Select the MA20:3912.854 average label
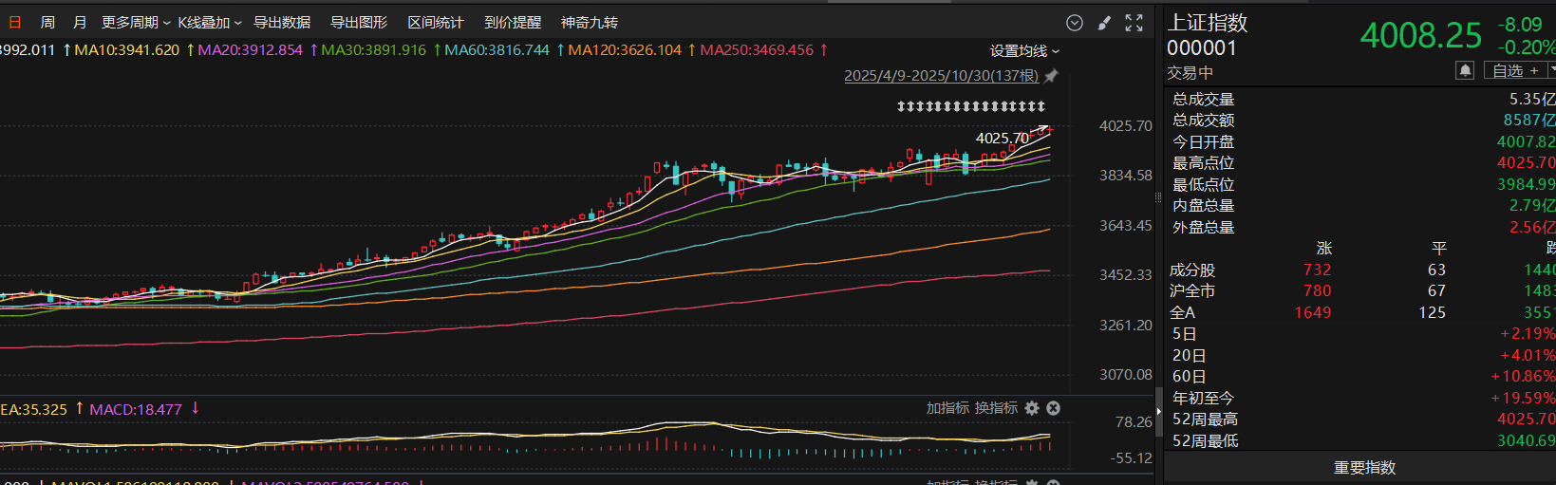1556x485 pixels. [x=250, y=50]
